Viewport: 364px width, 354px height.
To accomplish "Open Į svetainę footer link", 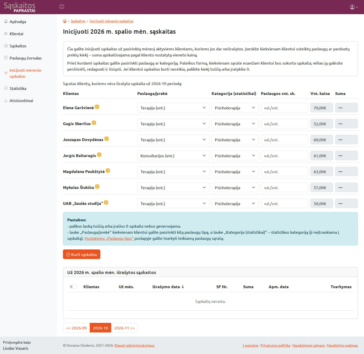I will [251, 345].
